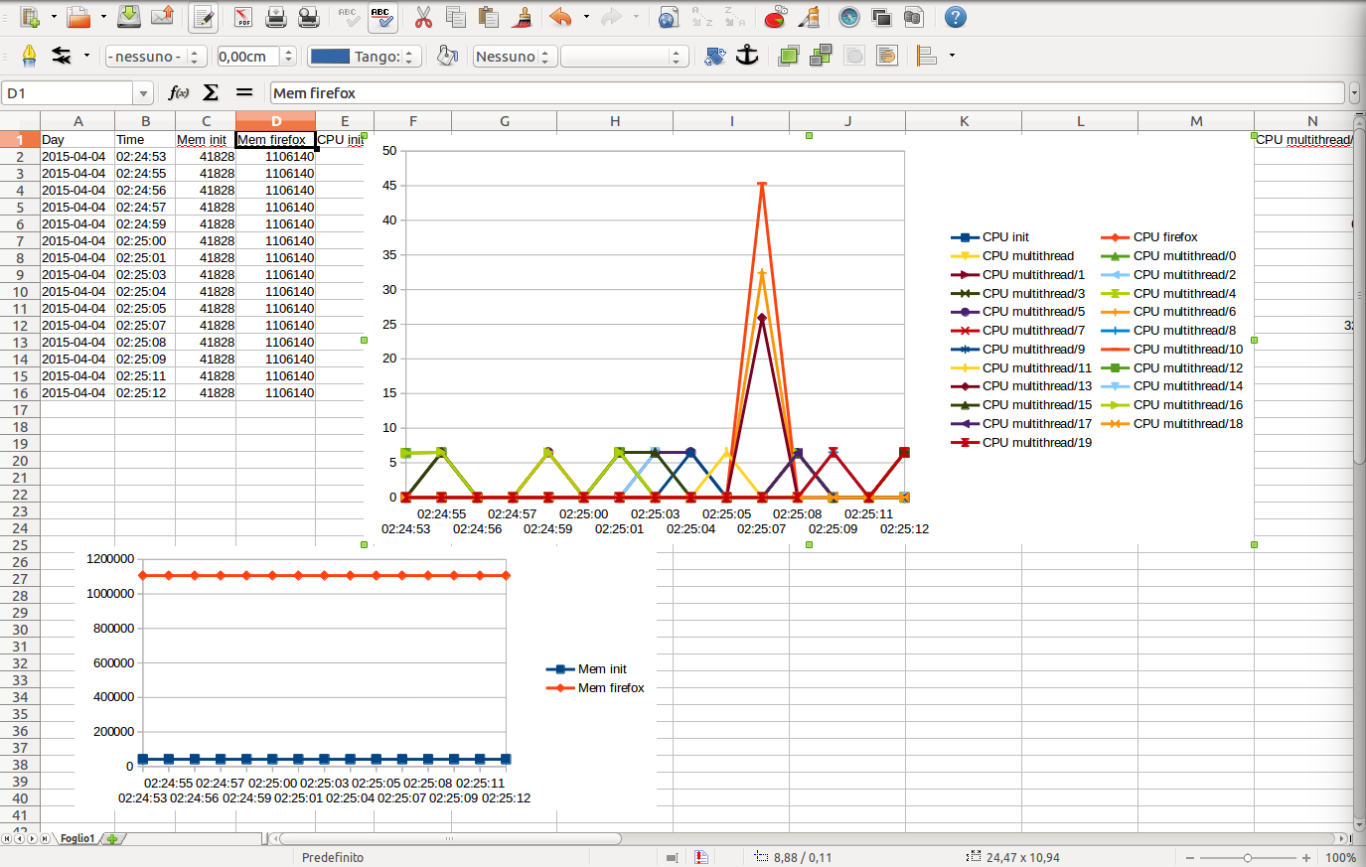
Task: Open the 'Nessuno' area style dropdown
Action: point(514,57)
